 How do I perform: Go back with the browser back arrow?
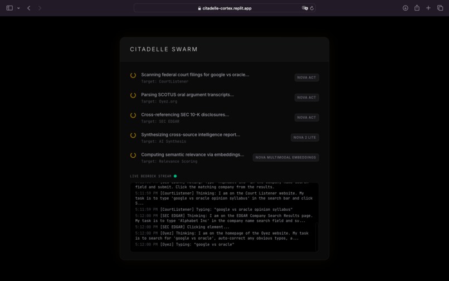pyautogui.click(x=28, y=8)
